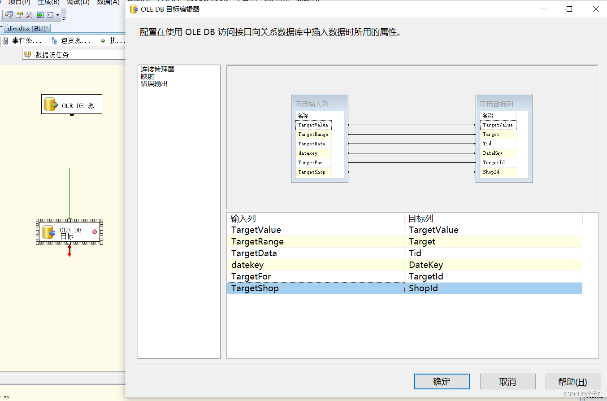Click datekey in 可用输入列 box
The height and width of the screenshot is (401, 607).
[313, 153]
